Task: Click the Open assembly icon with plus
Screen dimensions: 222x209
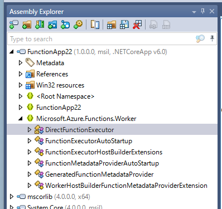Action: (x=14, y=25)
